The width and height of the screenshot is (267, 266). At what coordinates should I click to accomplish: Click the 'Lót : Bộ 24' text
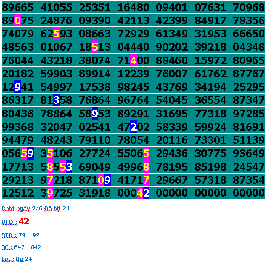(x=17, y=259)
